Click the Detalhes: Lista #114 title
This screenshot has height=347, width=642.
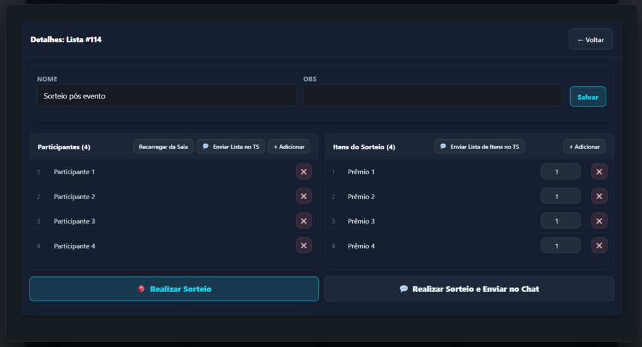tap(66, 39)
